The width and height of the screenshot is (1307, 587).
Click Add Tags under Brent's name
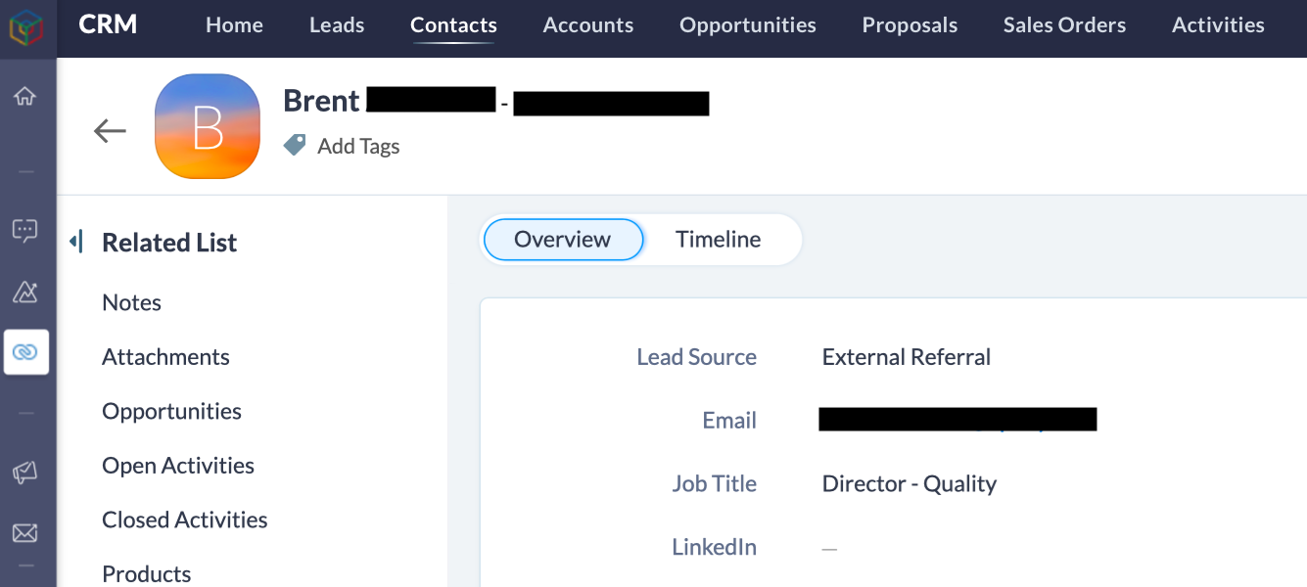point(357,145)
